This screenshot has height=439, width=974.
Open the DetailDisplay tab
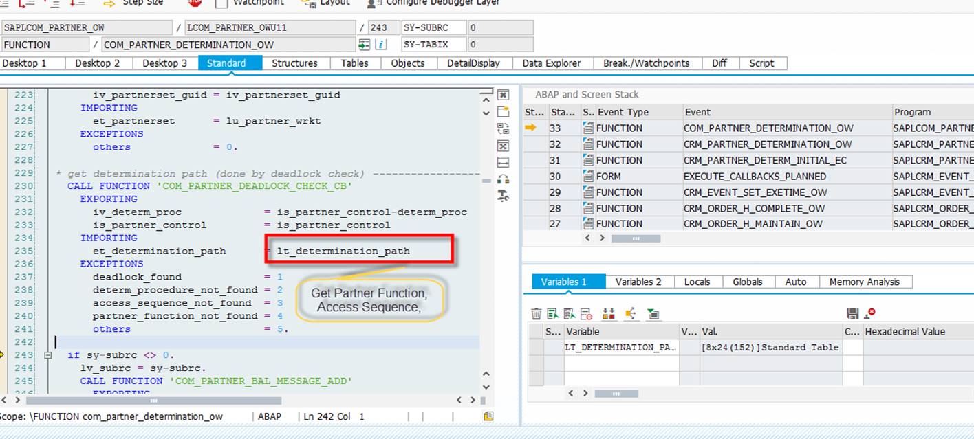tap(473, 63)
